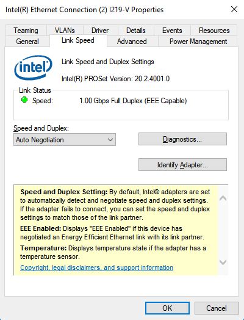Image resolution: width=244 pixels, height=320 pixels.
Task: Click the Diagnostics button
Action: point(182,139)
